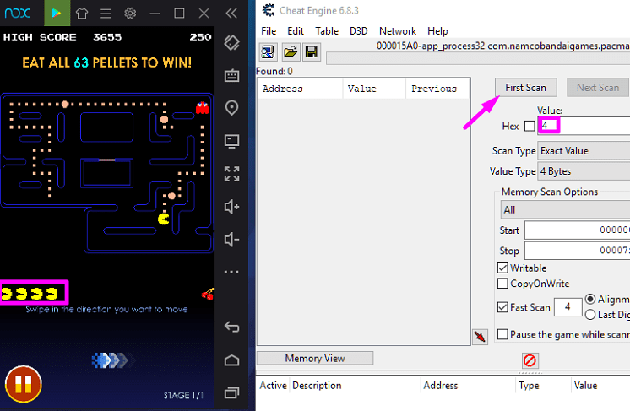Raise volume with Nox volume up icon
This screenshot has height=411, width=630.
(231, 207)
